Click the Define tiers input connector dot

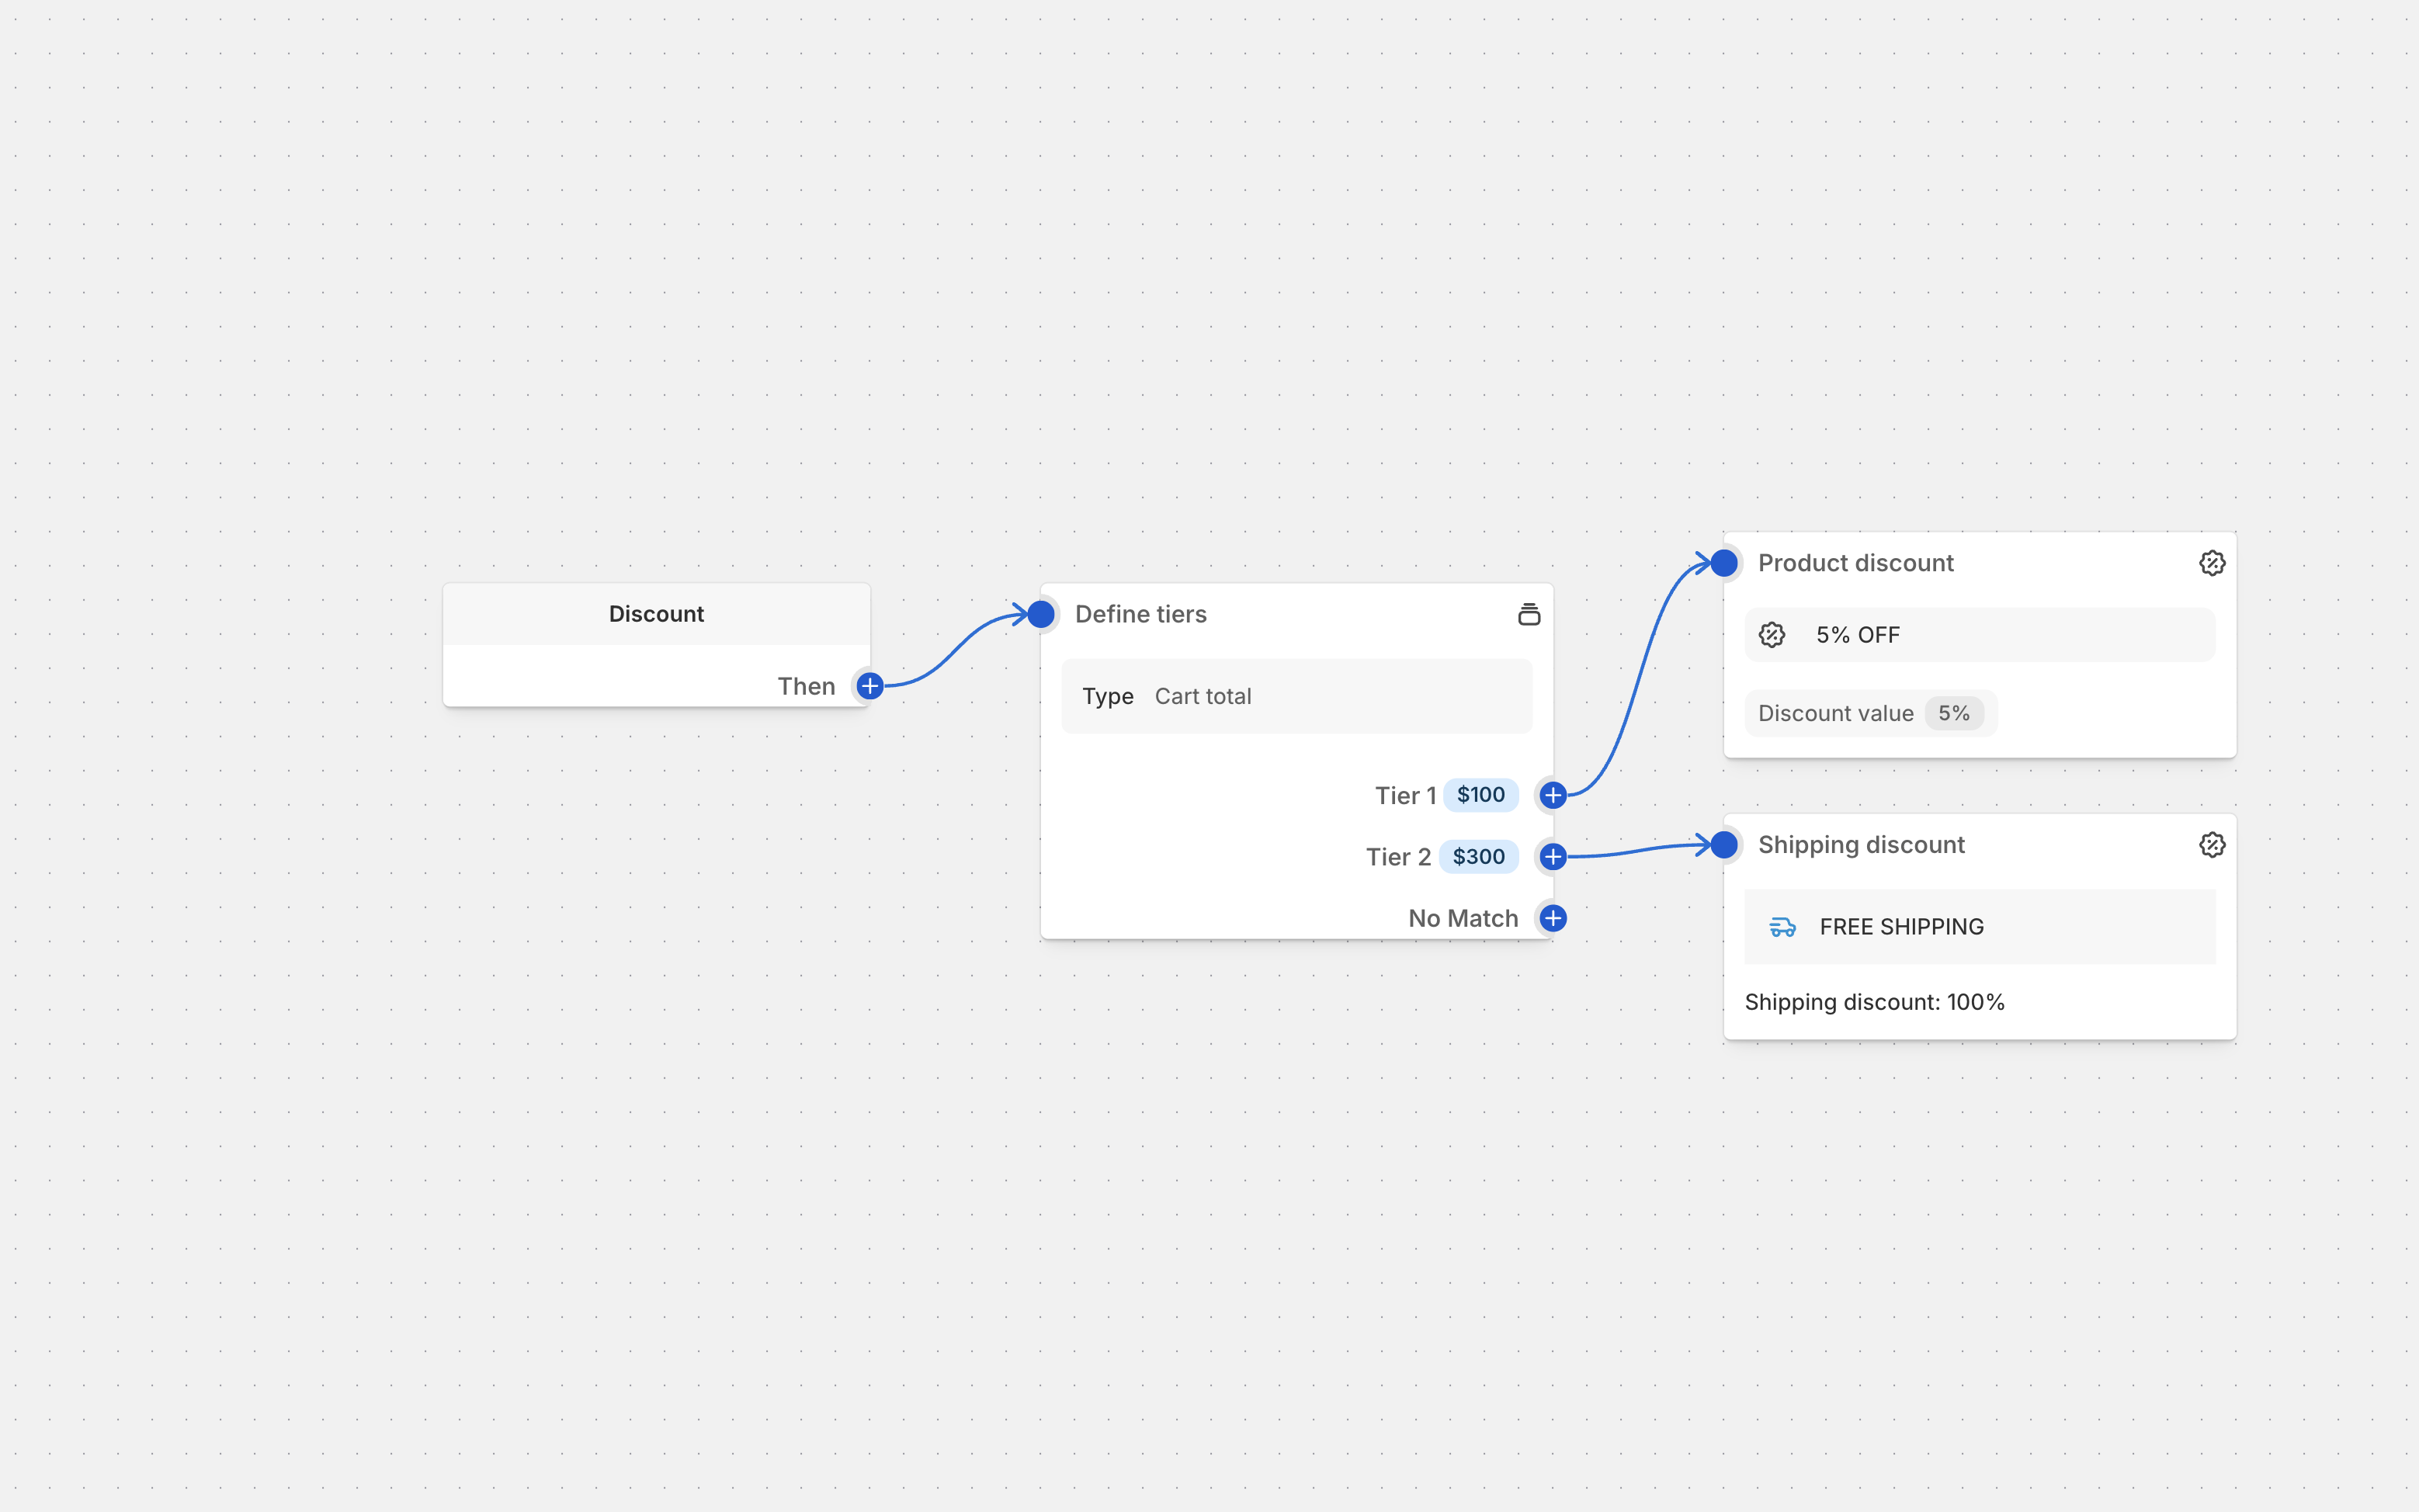(1041, 614)
